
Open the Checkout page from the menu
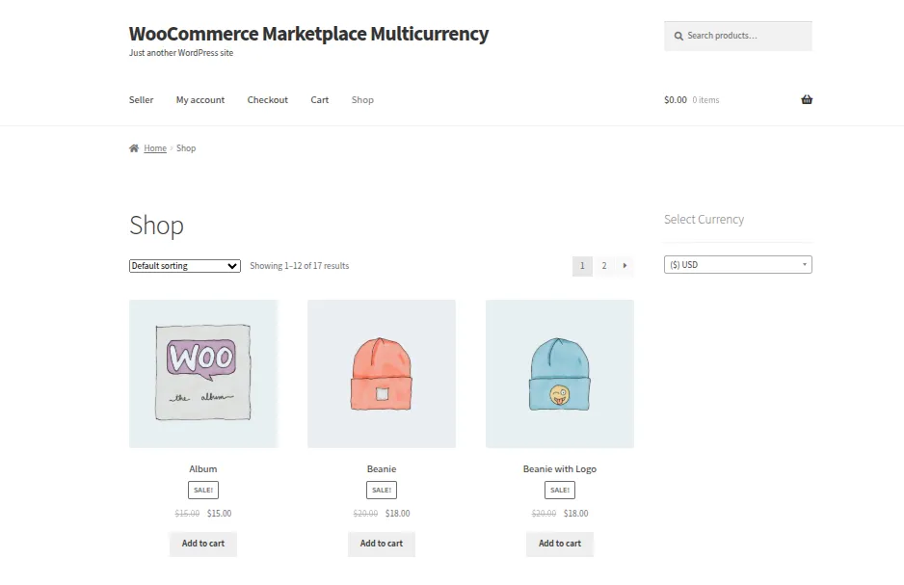tap(267, 99)
